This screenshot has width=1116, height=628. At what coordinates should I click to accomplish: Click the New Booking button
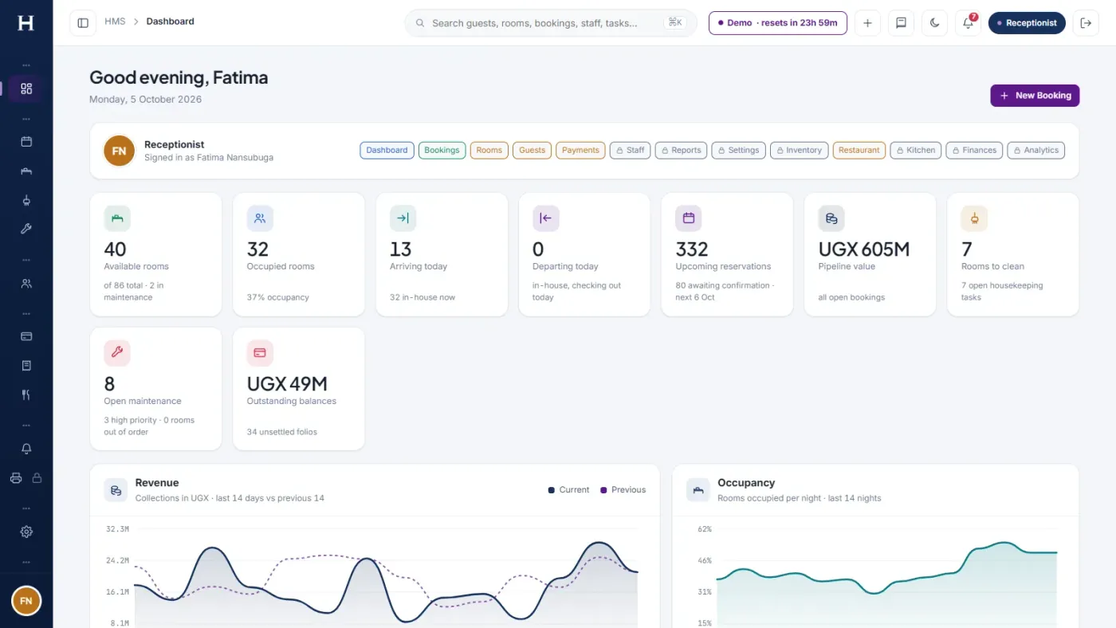(1035, 96)
